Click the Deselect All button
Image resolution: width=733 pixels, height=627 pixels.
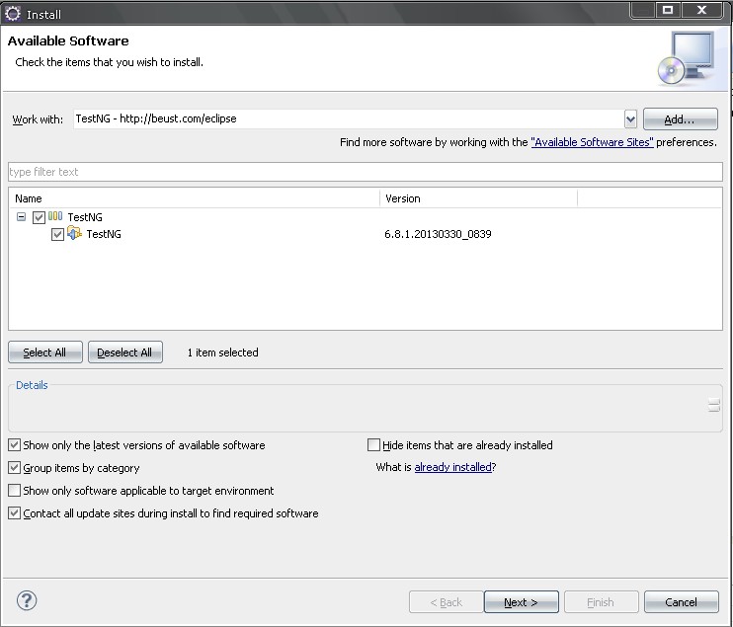click(124, 353)
